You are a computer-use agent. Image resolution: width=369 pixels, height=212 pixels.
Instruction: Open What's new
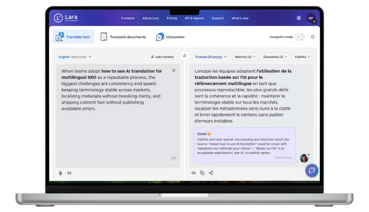pyautogui.click(x=240, y=18)
